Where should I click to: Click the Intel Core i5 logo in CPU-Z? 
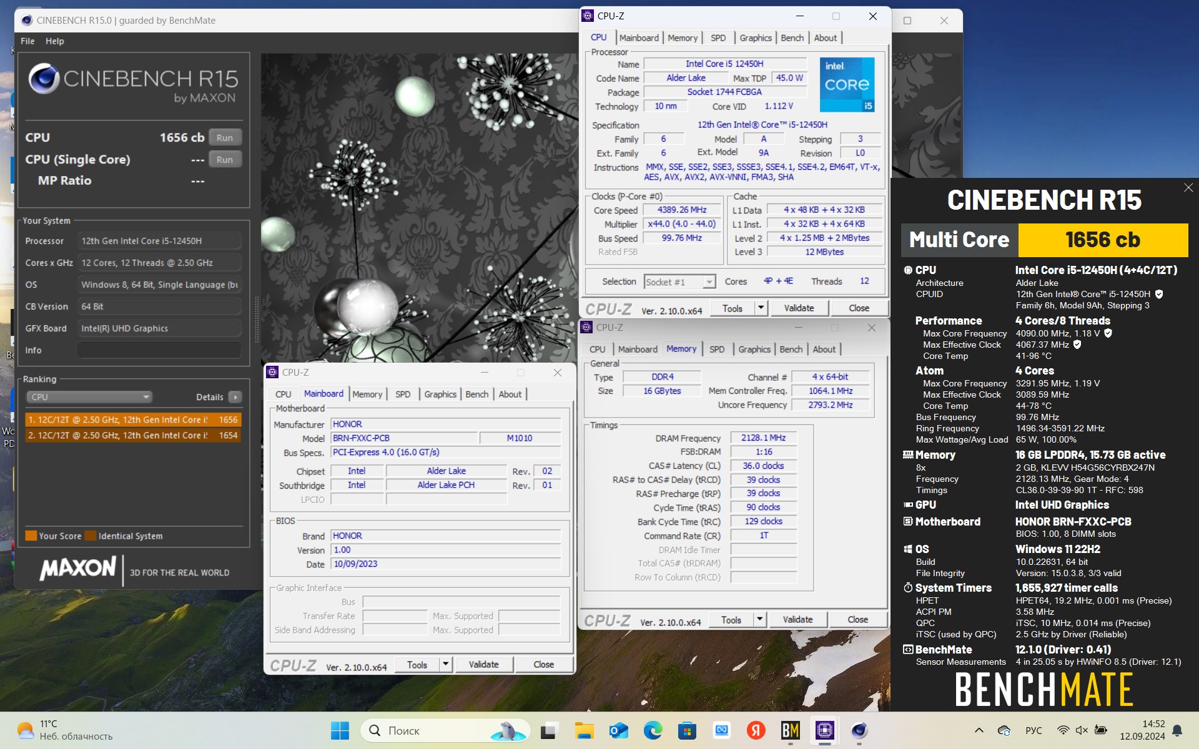[847, 85]
